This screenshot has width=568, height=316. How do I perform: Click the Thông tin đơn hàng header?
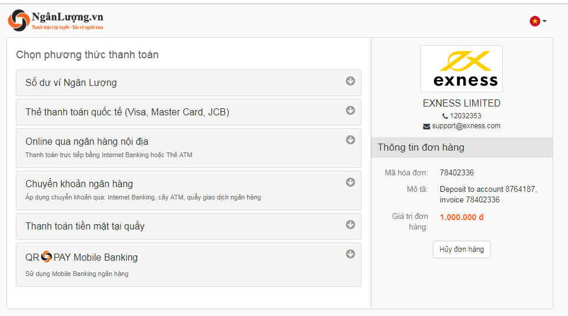[x=462, y=147]
